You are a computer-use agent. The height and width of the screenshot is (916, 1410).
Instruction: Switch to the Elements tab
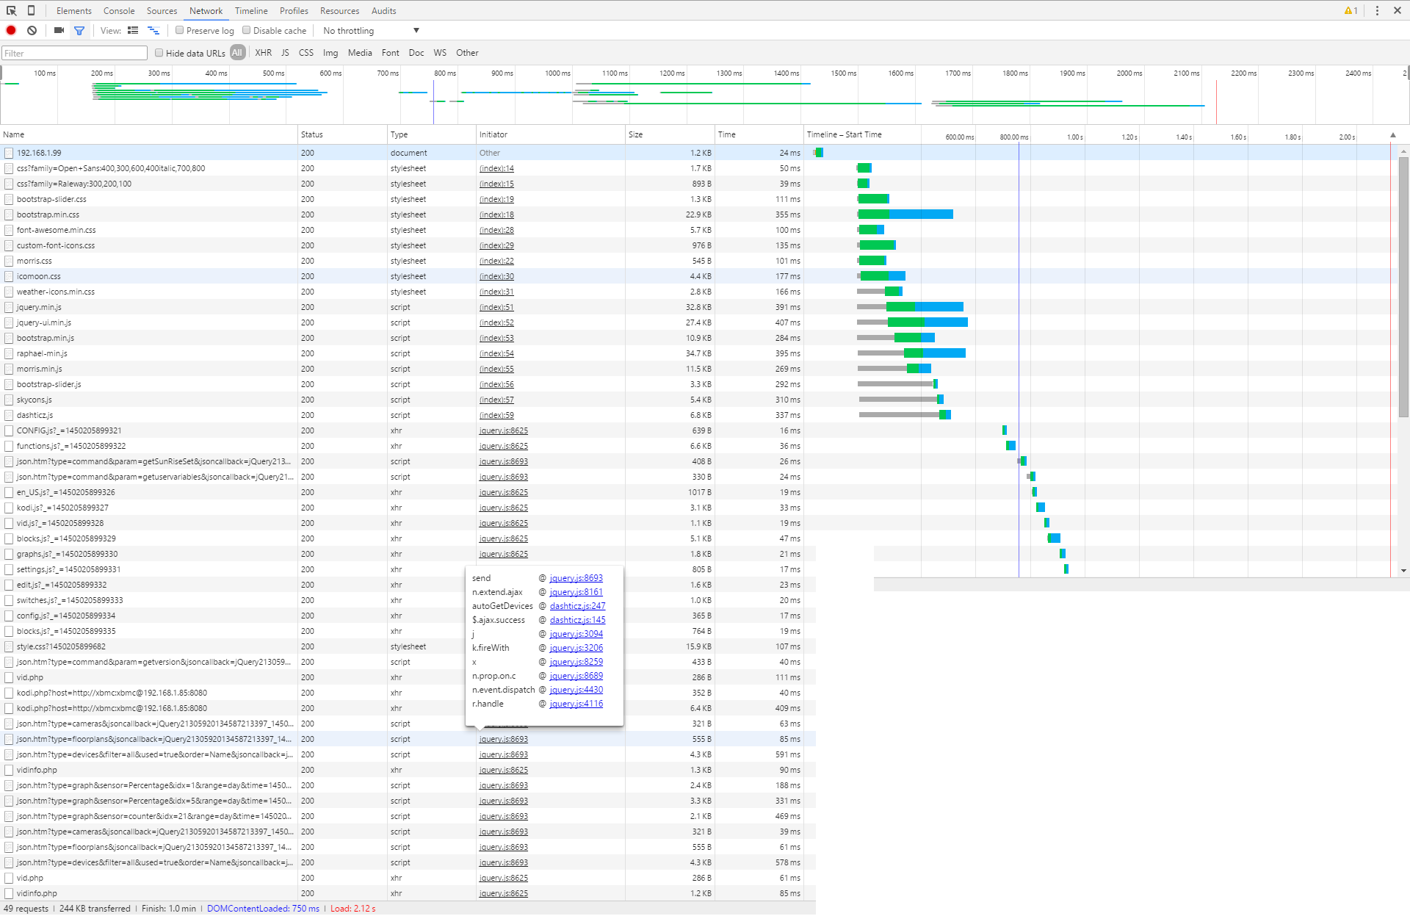pos(74,10)
